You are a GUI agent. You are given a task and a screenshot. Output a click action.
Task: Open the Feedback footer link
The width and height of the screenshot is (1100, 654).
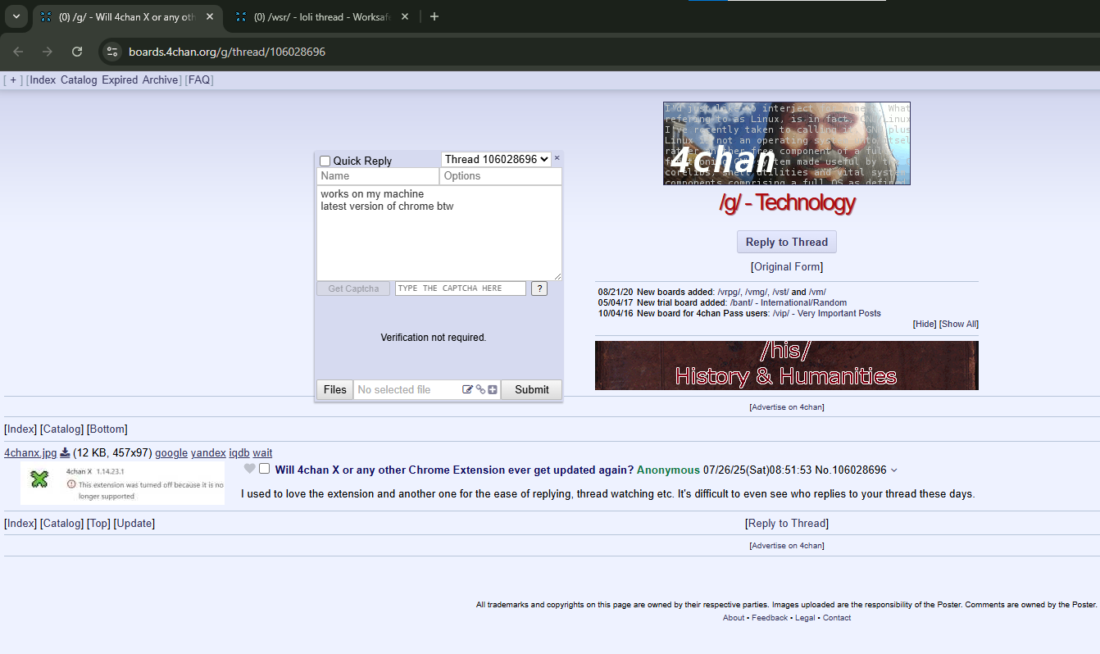tap(770, 618)
